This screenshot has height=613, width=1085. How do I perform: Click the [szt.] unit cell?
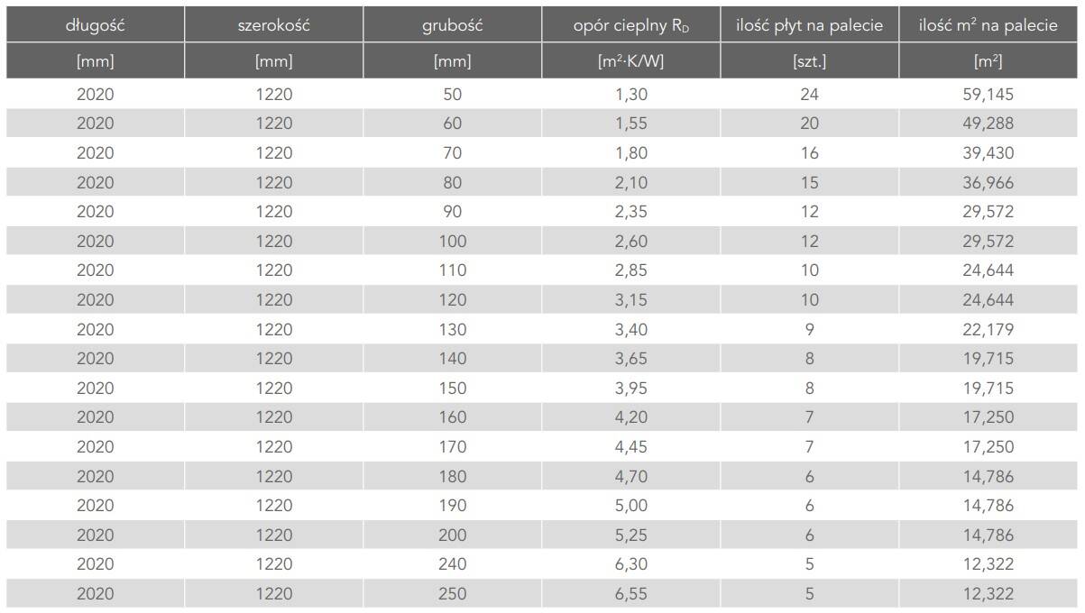point(809,61)
